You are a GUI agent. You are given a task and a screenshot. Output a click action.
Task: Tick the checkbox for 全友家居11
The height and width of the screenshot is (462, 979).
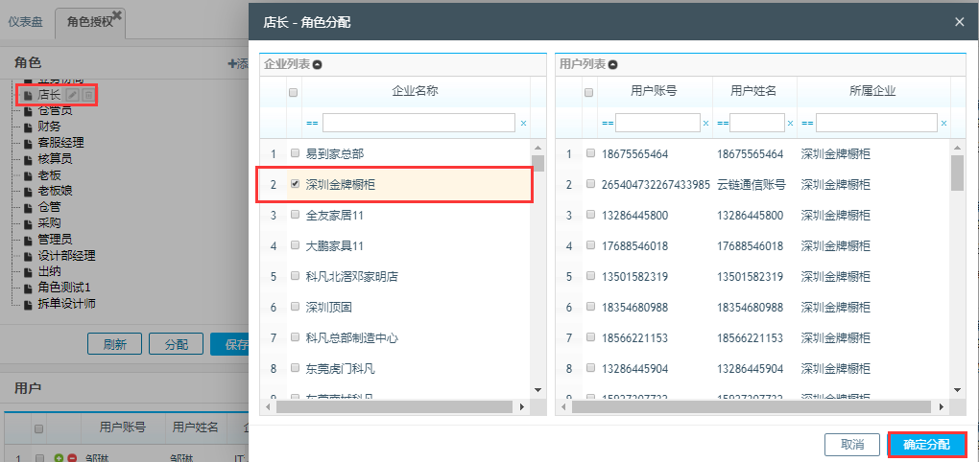(295, 215)
